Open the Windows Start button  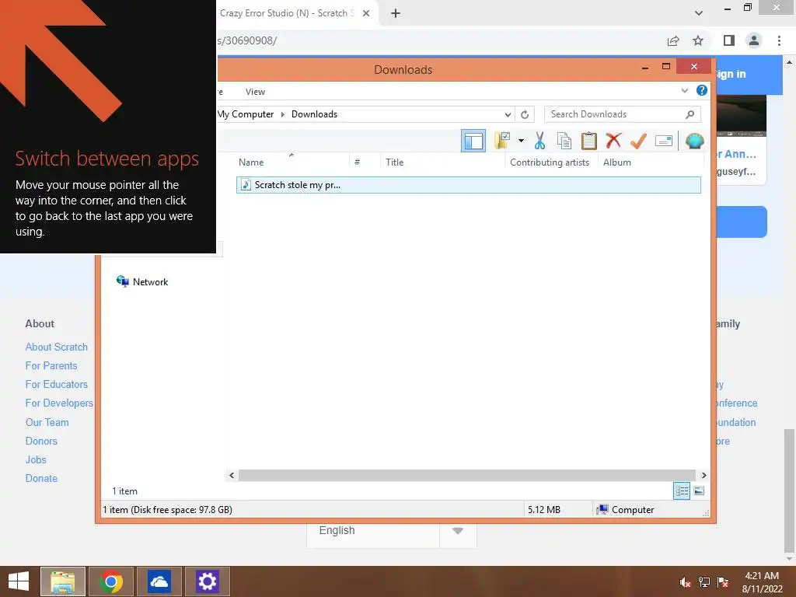(x=19, y=581)
